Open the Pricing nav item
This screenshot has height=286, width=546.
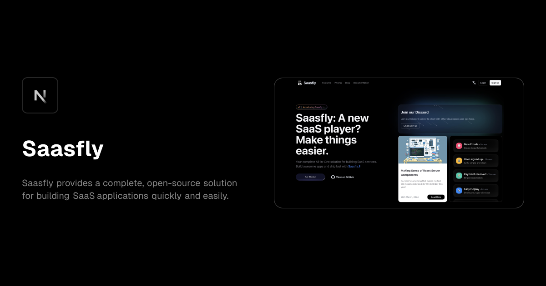(x=338, y=83)
